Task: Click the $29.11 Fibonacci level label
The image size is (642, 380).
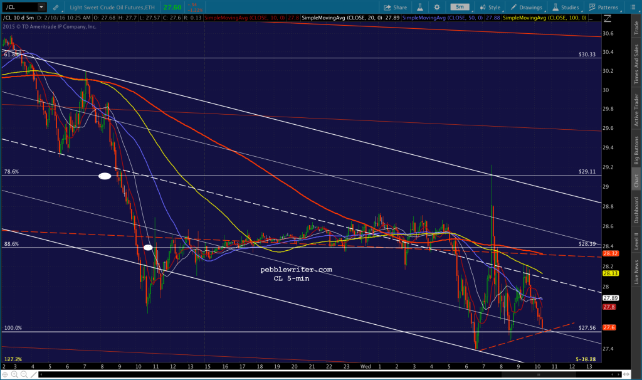Action: pyautogui.click(x=587, y=172)
